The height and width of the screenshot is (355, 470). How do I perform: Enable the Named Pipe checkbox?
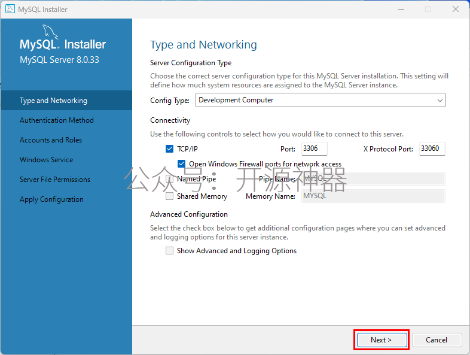click(x=169, y=179)
